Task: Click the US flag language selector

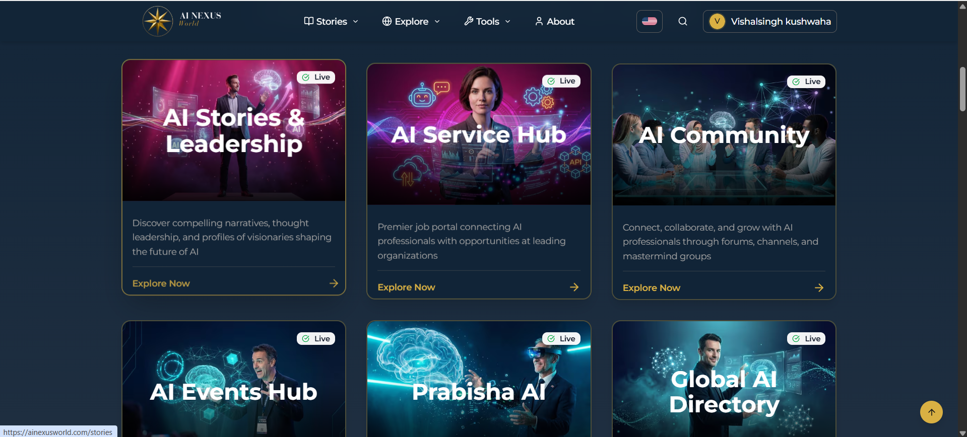Action: (649, 21)
